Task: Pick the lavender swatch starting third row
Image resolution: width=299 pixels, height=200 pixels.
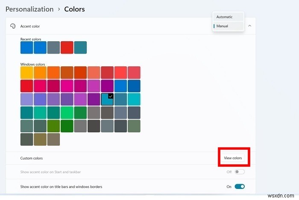Action: [27, 100]
